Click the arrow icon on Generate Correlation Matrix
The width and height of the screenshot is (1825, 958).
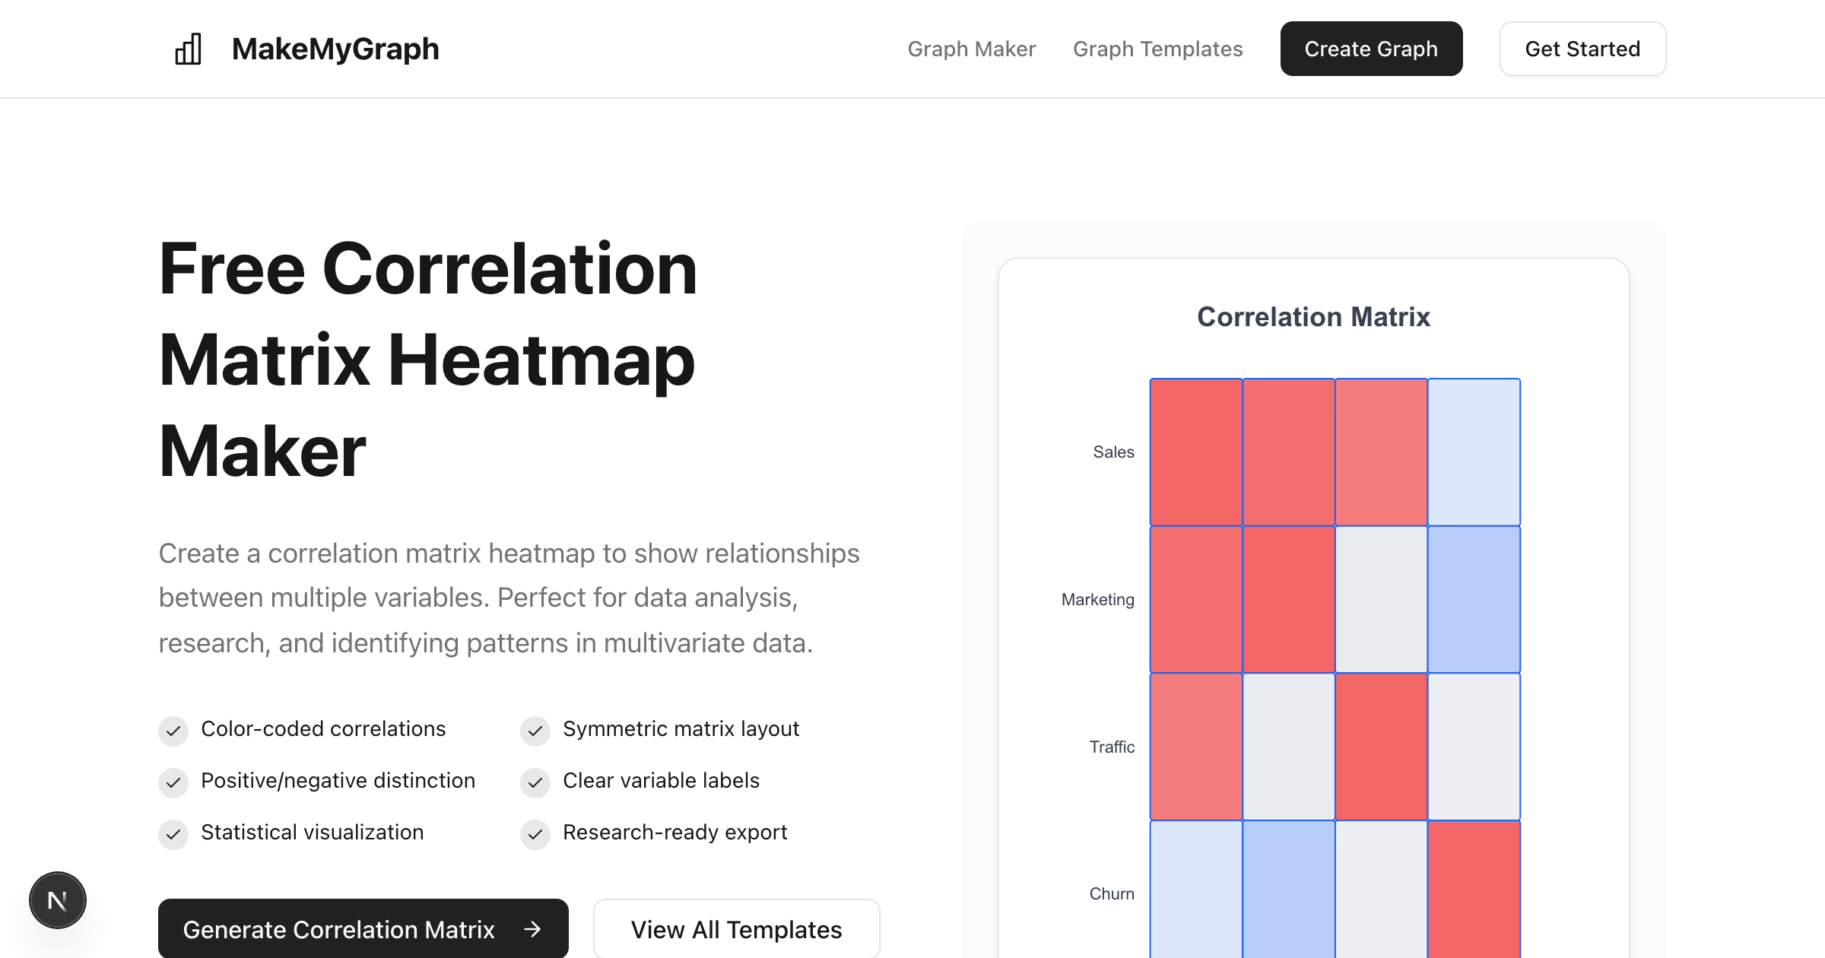point(532,929)
